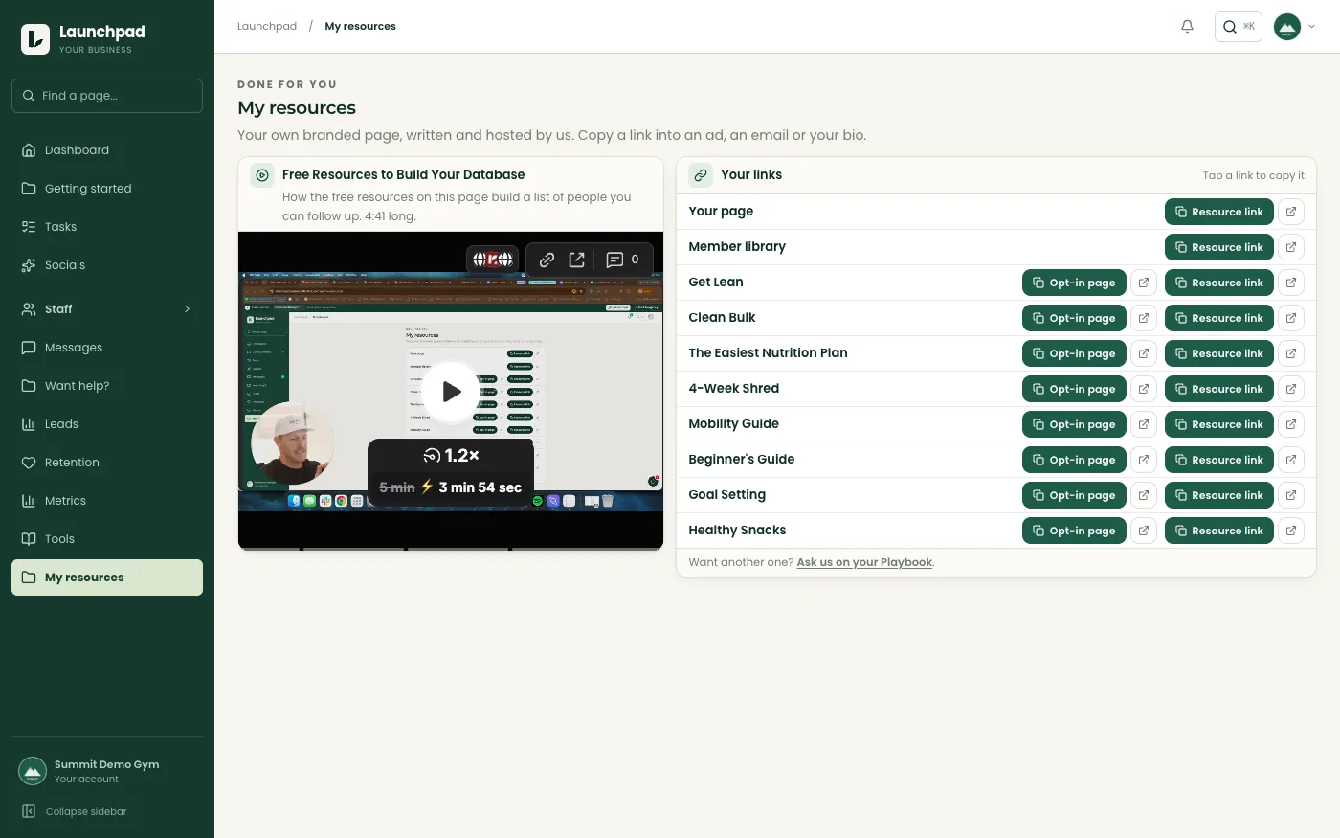Open the Metrics page
The width and height of the screenshot is (1340, 838).
click(107, 501)
